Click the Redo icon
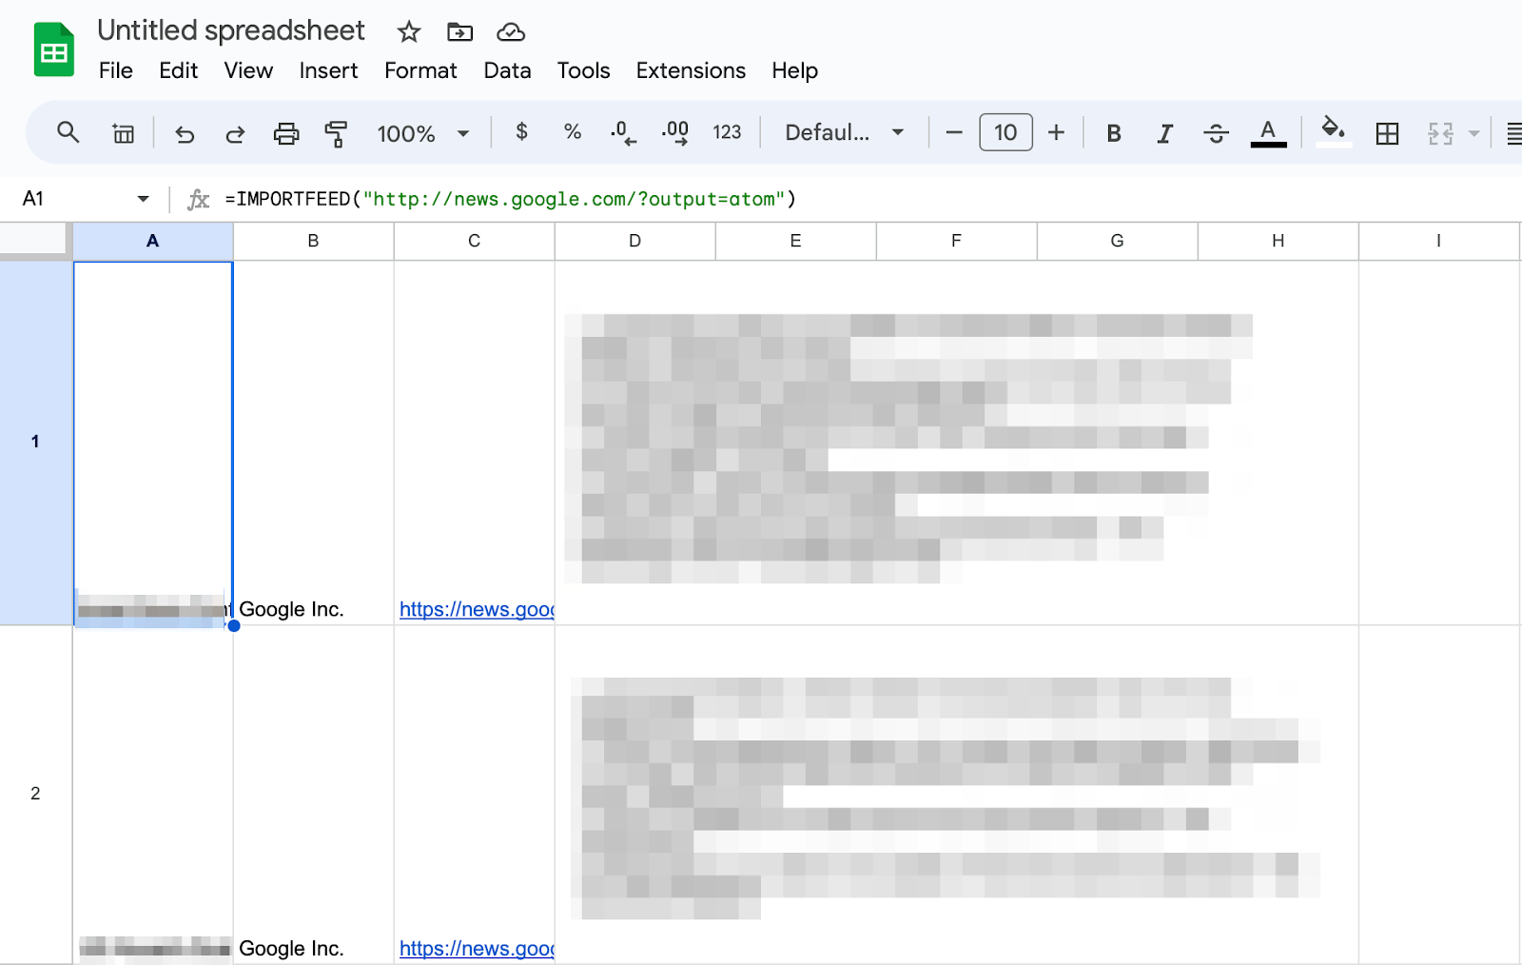The image size is (1522, 965). (235, 133)
